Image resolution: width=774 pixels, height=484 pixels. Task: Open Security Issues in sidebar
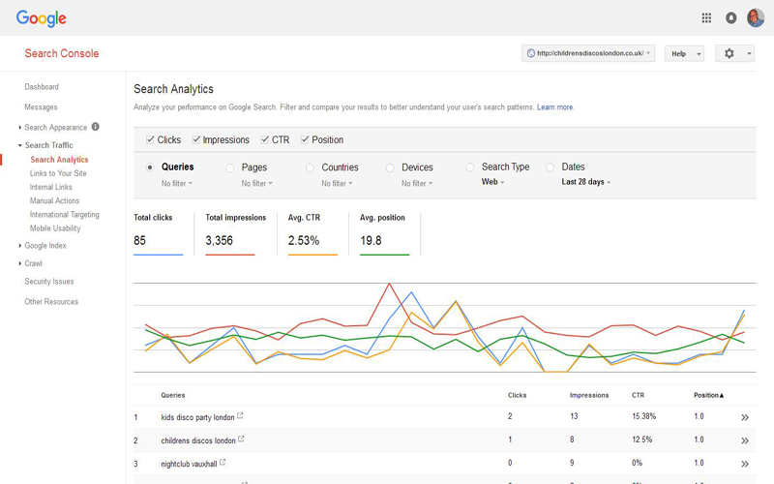pos(49,282)
